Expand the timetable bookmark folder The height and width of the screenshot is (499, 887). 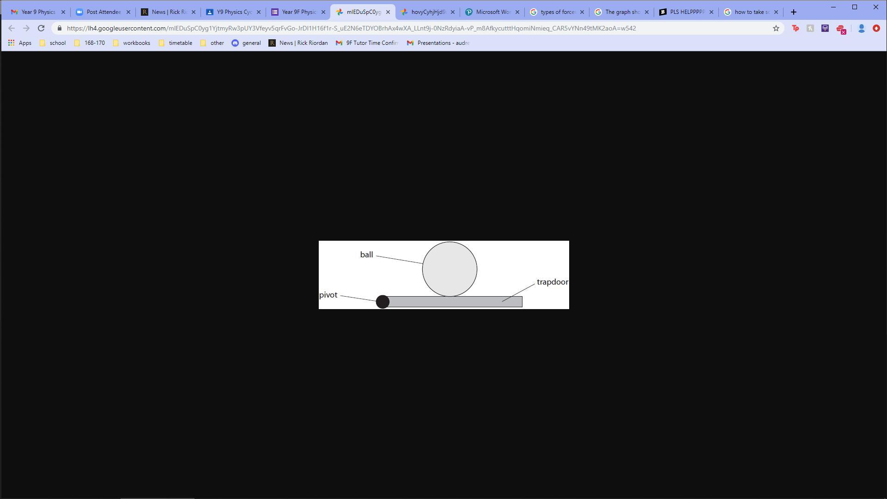[175, 43]
